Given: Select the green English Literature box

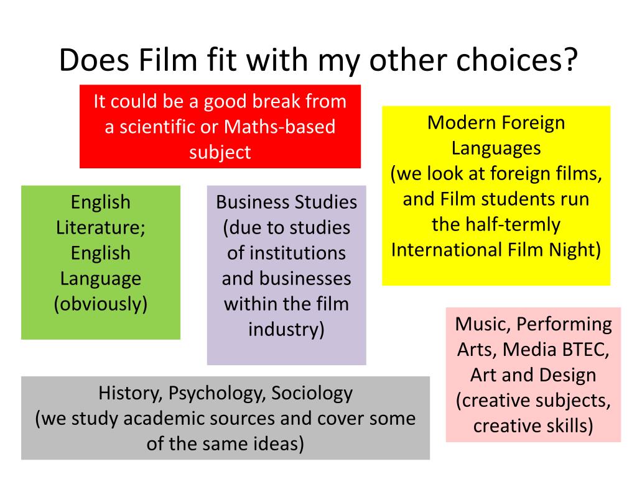Looking at the screenshot, I should 101,263.
